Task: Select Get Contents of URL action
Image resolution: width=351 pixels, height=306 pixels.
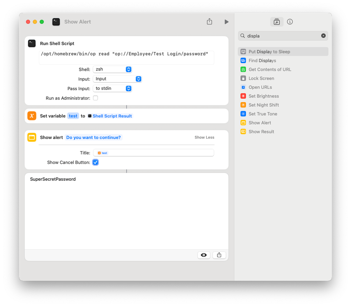Action: click(283, 69)
